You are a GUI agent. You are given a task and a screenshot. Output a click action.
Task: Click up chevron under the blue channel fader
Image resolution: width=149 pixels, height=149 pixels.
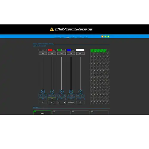pos(73,95)
